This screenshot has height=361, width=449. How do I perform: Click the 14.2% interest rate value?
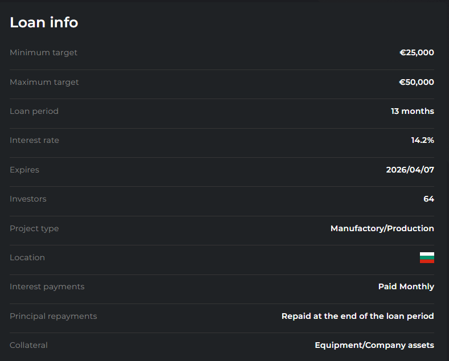pos(422,140)
